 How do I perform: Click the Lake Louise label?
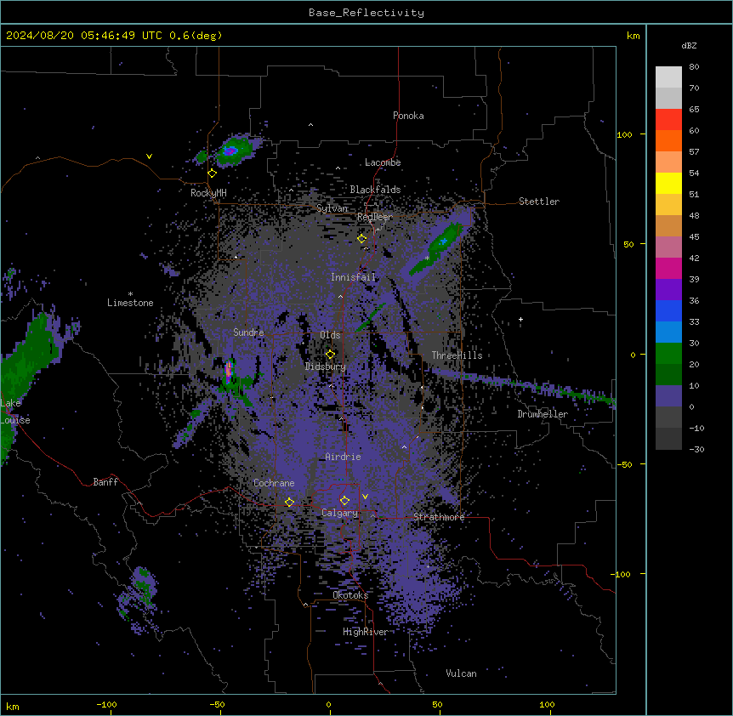click(15, 412)
